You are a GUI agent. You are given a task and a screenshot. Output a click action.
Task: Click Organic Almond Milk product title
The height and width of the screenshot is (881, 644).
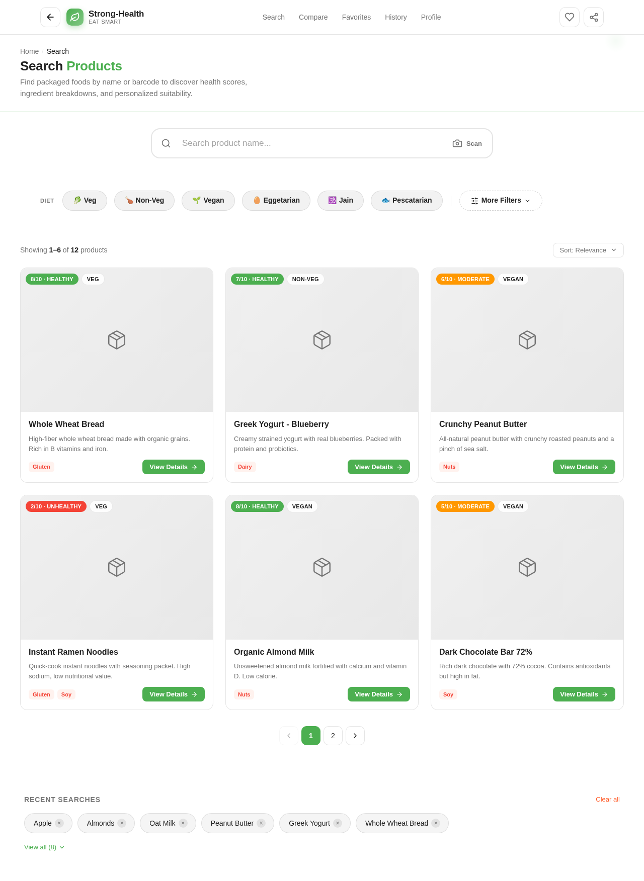(274, 652)
